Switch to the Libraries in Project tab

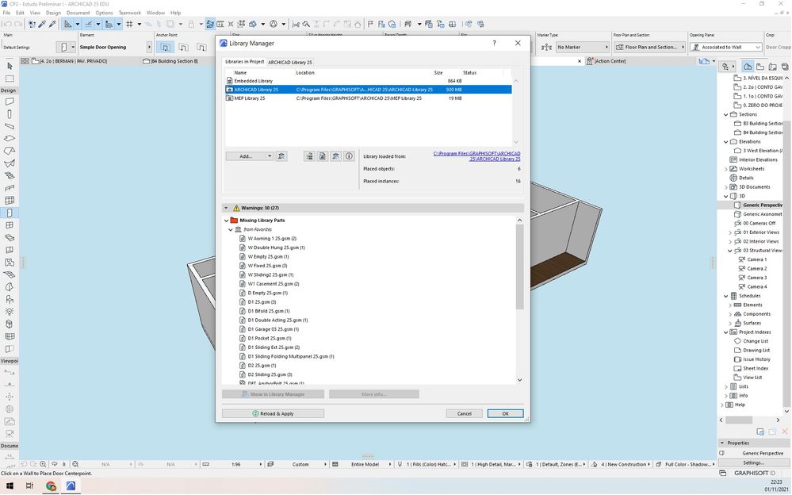[x=244, y=62]
